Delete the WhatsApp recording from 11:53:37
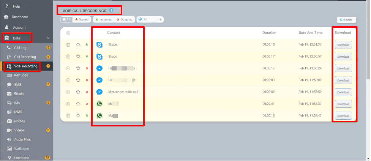 (68, 104)
